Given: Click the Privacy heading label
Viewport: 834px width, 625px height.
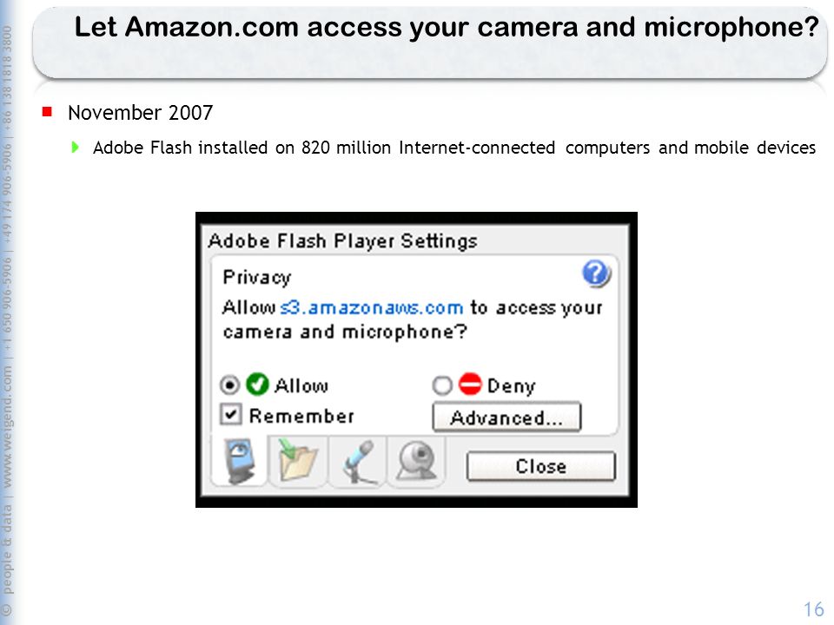Looking at the screenshot, I should [257, 277].
